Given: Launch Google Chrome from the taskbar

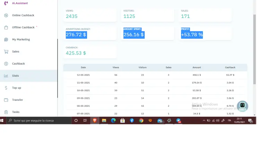Looking at the screenshot, I should (141, 120).
